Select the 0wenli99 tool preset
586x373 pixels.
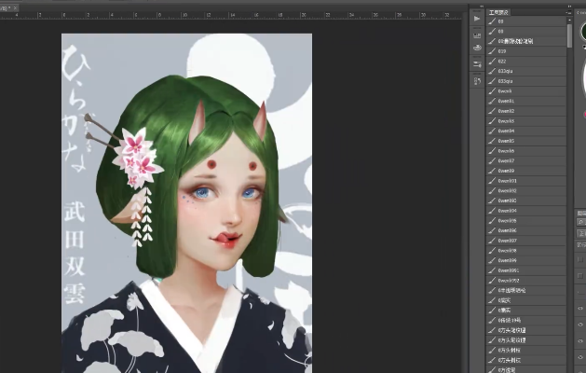pyautogui.click(x=526, y=261)
